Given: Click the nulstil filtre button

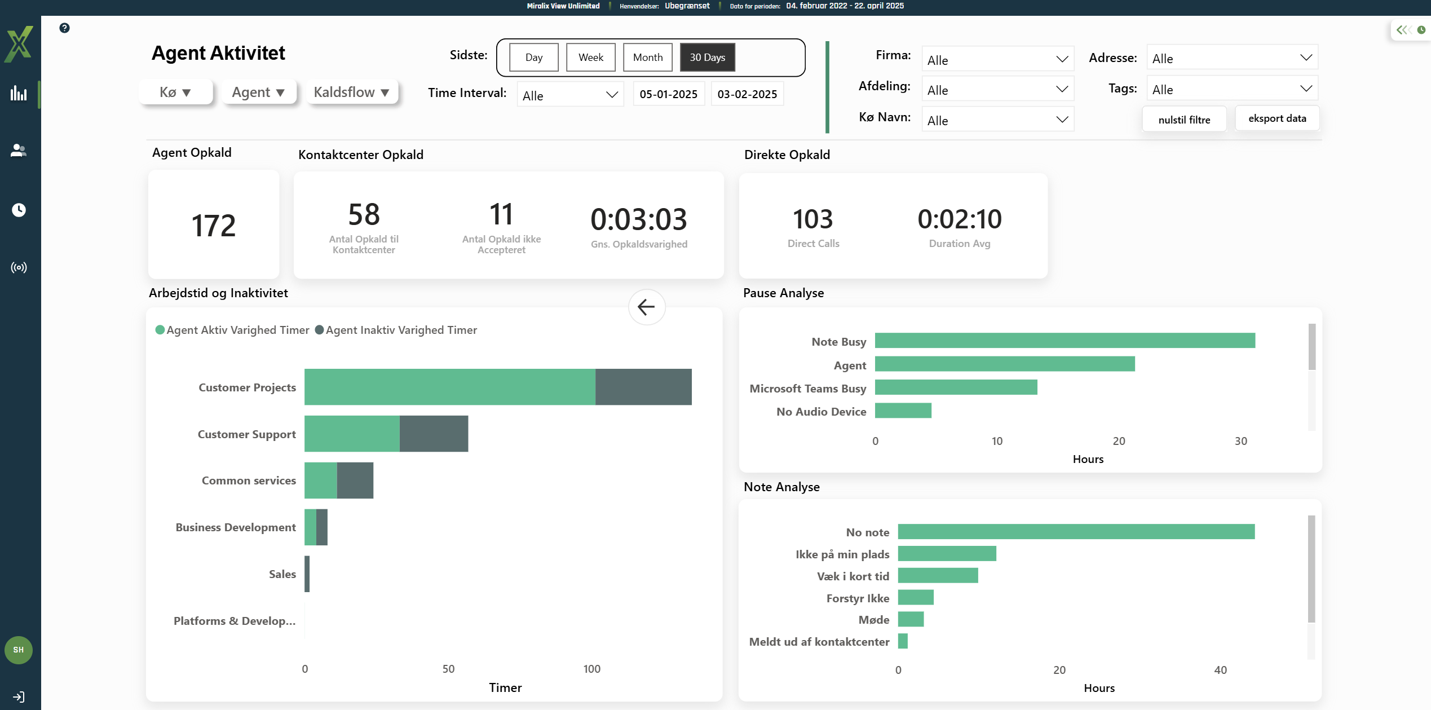Looking at the screenshot, I should 1183,120.
